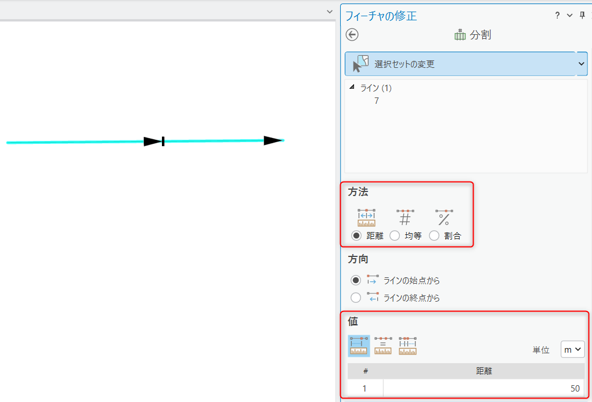
Task: Choose ラインの終点から direction option
Action: [x=356, y=298]
